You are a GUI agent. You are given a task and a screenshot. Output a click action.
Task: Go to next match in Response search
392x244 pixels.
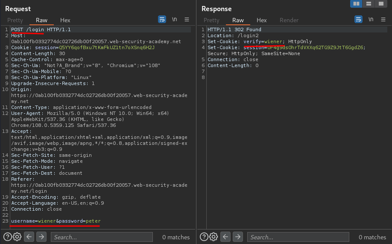coord(238,237)
